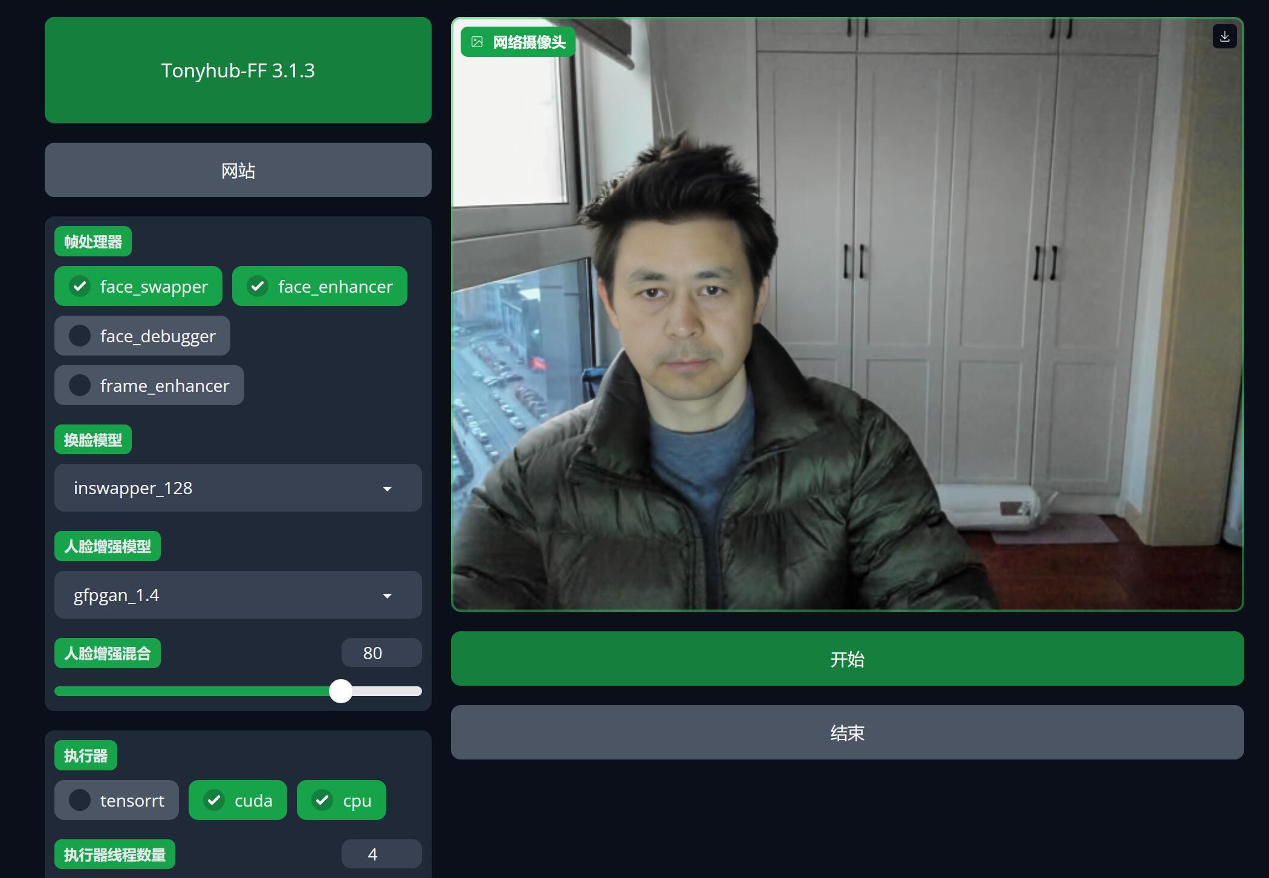Open the 网站 website button
1269x878 pixels.
(x=238, y=170)
